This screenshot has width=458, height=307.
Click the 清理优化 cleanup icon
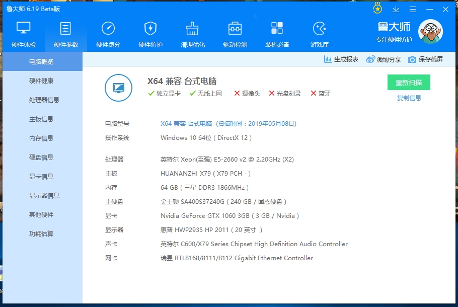pyautogui.click(x=193, y=29)
